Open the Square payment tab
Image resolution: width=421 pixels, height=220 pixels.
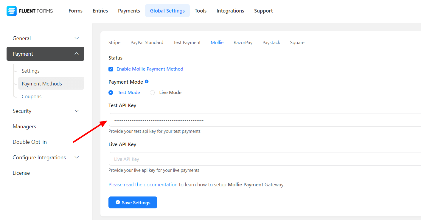pos(297,43)
